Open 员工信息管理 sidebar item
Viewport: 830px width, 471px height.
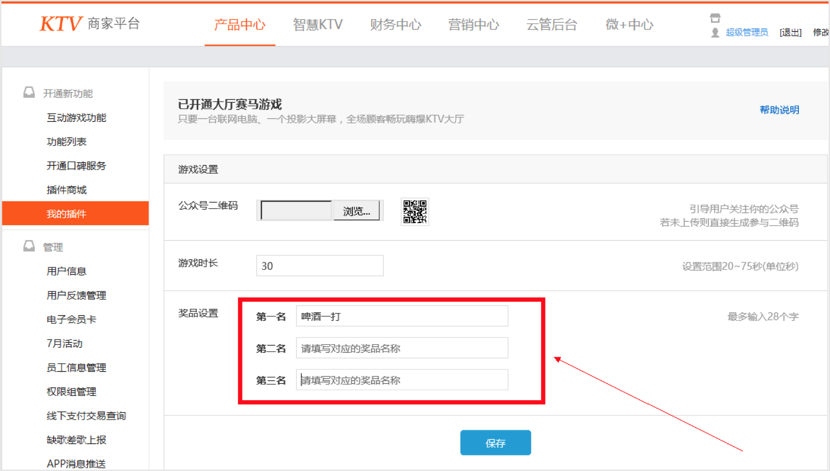click(x=76, y=368)
